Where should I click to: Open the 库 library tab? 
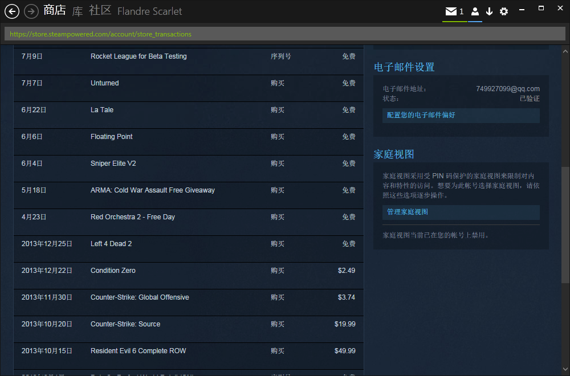pos(78,11)
